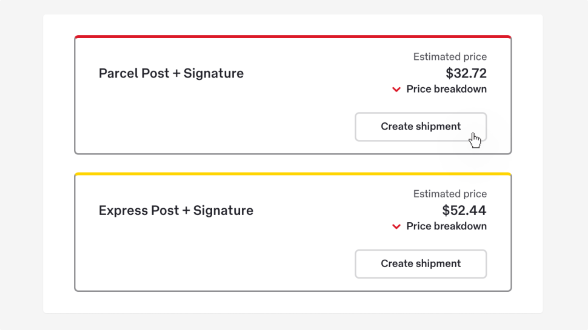The image size is (588, 330).
Task: Create shipment with Express Post + Signature
Action: [421, 264]
